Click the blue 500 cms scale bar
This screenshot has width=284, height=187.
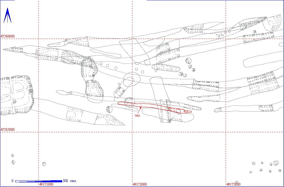[39, 181]
